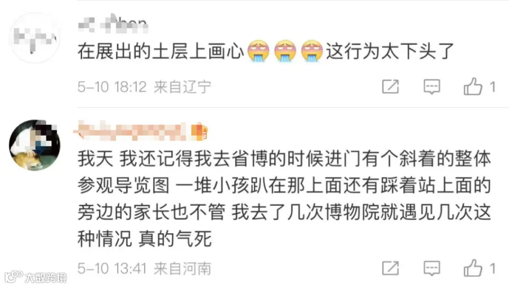Image resolution: width=509 pixels, height=287 pixels.
Task: Click the 来自河南 location label
Action: tap(183, 268)
